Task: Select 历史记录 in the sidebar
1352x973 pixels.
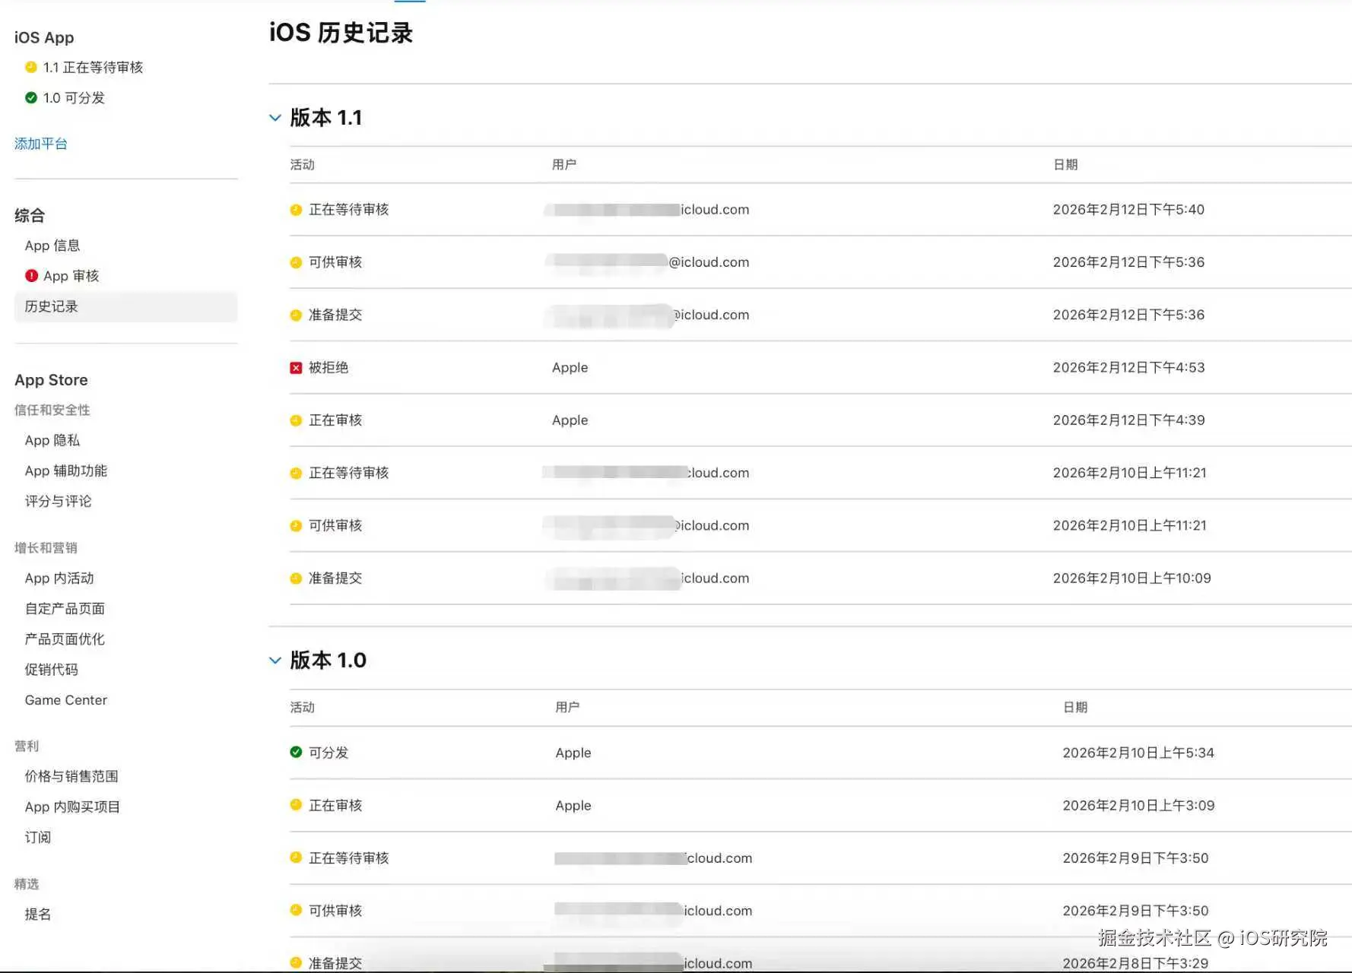Action: pyautogui.click(x=126, y=306)
